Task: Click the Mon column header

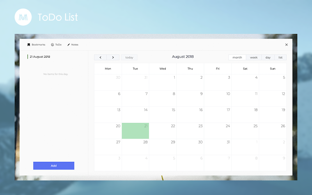Action: [x=108, y=69]
